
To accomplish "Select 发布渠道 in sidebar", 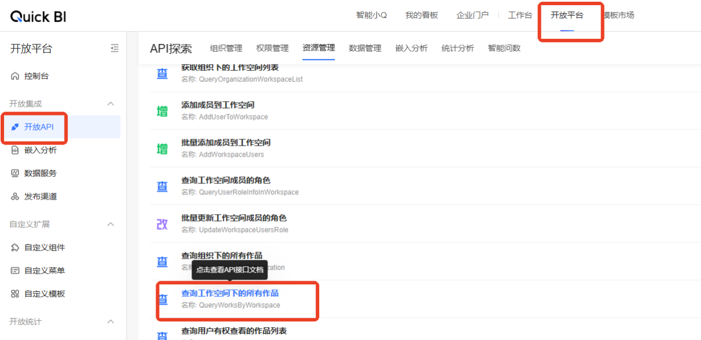I will pyautogui.click(x=40, y=196).
